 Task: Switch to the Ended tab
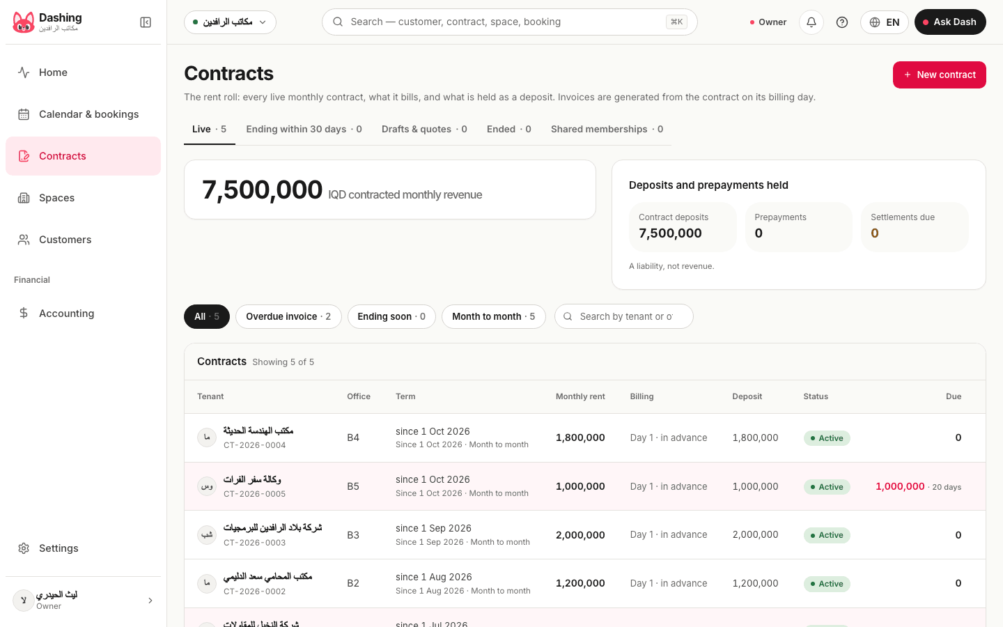tap(509, 130)
